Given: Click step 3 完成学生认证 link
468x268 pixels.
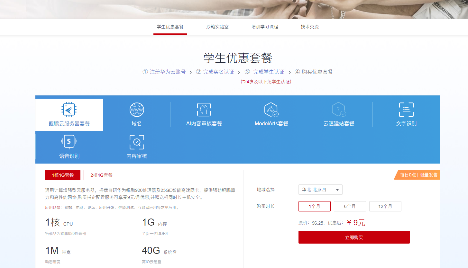Looking at the screenshot, I should [x=265, y=72].
